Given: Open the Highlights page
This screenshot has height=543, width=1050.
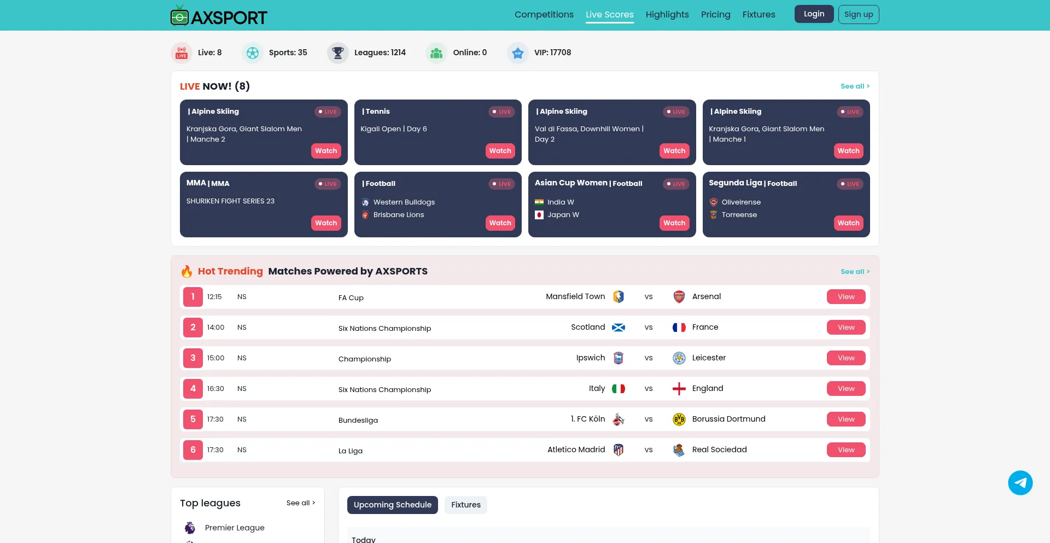Looking at the screenshot, I should point(667,15).
